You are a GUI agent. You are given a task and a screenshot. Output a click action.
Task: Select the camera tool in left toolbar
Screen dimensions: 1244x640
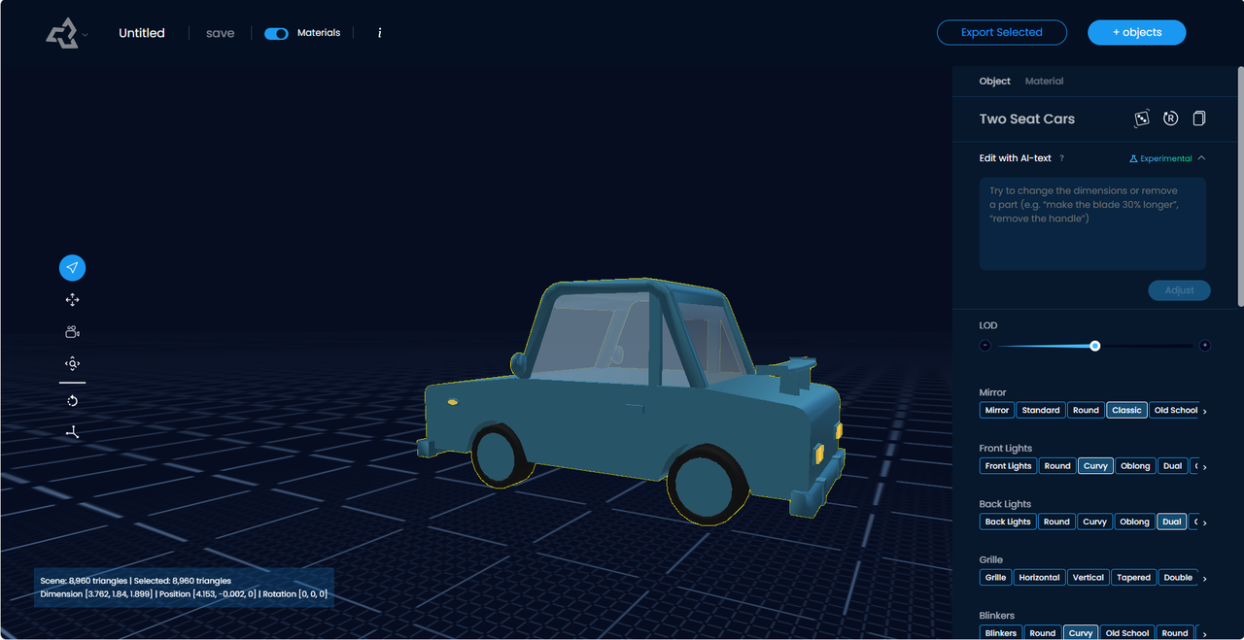[72, 332]
